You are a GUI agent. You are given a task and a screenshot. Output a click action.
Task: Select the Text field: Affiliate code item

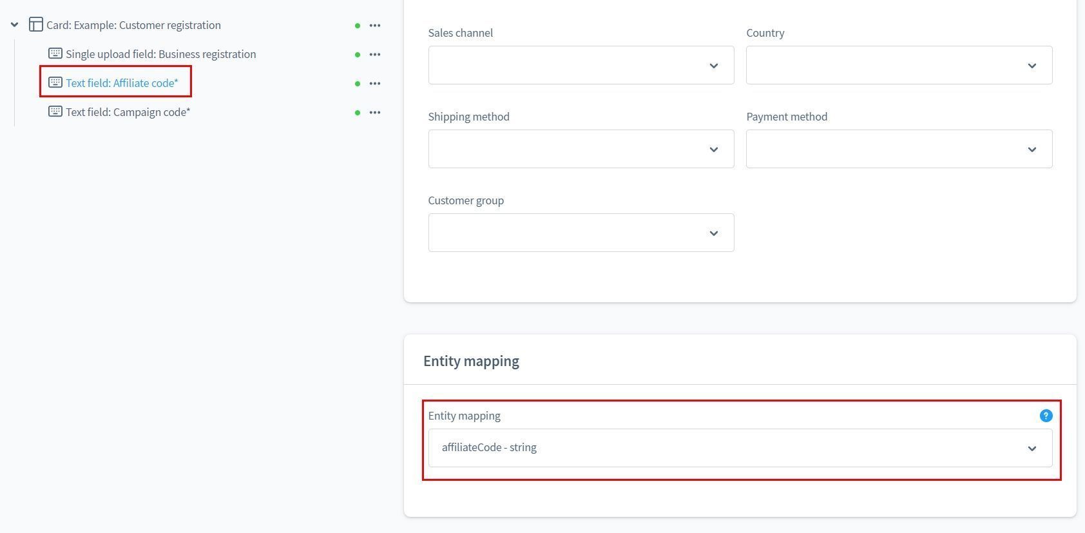122,83
